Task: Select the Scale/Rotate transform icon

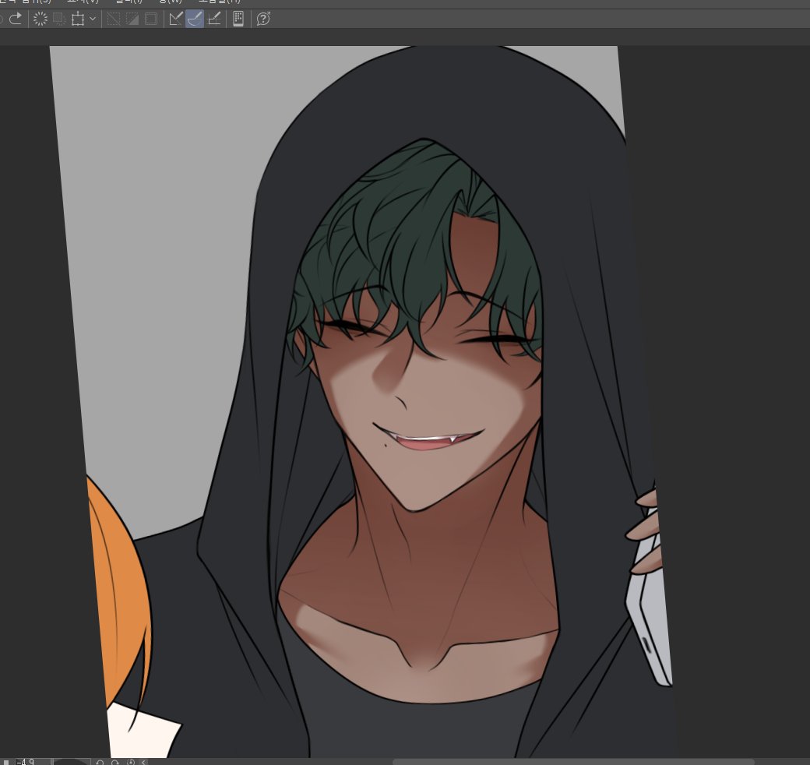Action: tap(78, 19)
